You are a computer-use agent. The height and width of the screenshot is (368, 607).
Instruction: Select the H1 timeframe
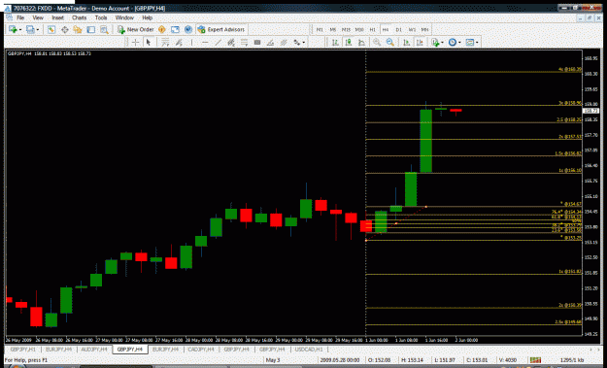point(372,29)
